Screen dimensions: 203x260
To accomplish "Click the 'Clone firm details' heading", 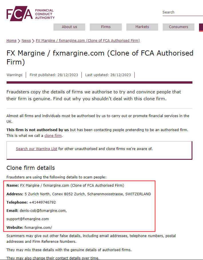I will tap(31, 168).
